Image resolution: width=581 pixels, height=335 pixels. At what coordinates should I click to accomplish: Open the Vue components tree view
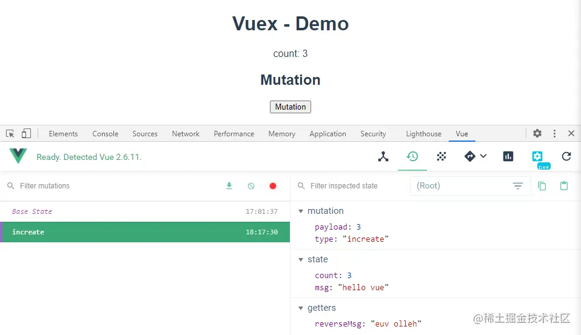click(383, 156)
